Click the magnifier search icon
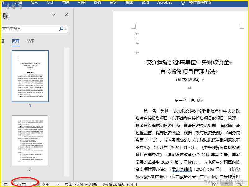The height and width of the screenshot is (187, 249). 61,29
